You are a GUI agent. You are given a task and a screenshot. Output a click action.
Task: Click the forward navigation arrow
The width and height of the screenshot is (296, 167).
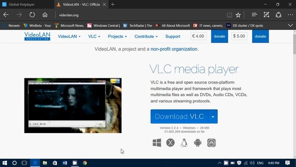pos(19,15)
